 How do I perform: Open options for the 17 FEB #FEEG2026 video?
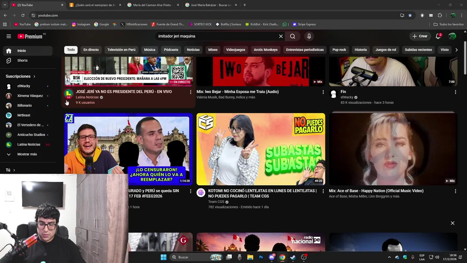point(190,191)
